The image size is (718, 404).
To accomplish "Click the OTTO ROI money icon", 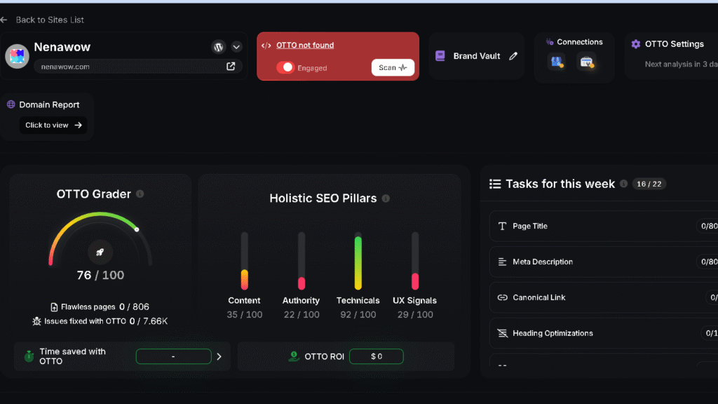I will (294, 356).
